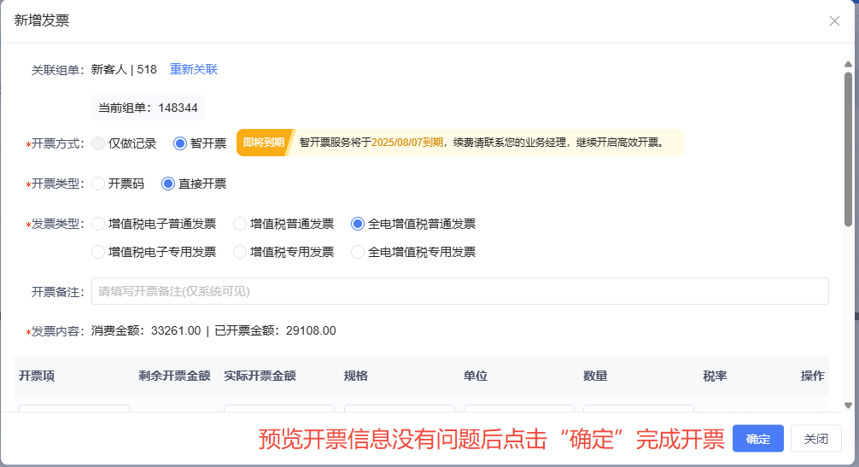The image size is (859, 467).
Task: Click the 实际开票金额 column header
Action: point(260,376)
